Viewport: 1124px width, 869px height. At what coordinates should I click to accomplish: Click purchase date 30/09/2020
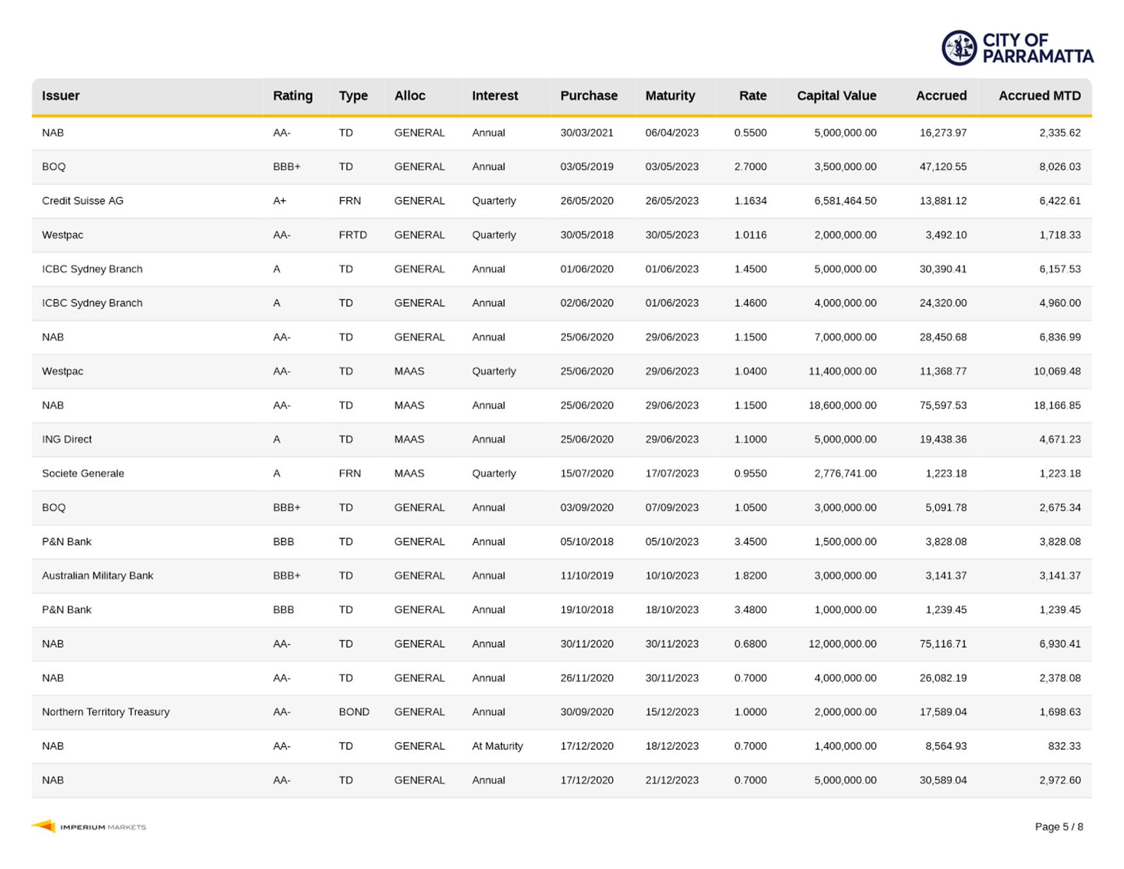pyautogui.click(x=587, y=712)
